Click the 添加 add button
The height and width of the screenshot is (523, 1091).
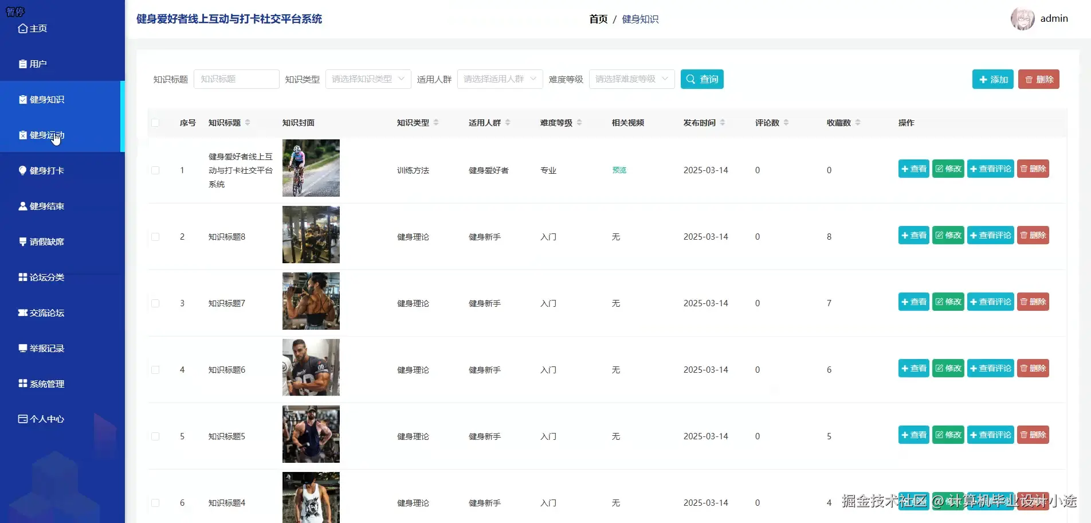coord(992,79)
